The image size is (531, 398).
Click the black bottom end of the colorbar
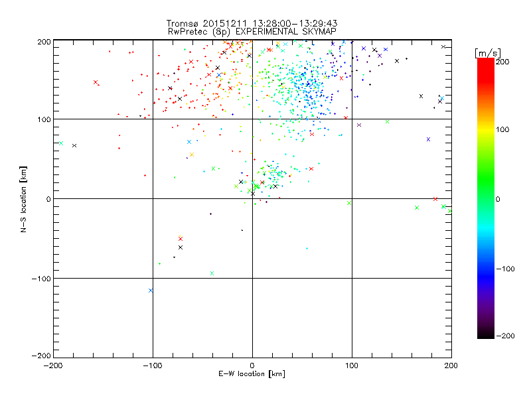click(486, 334)
